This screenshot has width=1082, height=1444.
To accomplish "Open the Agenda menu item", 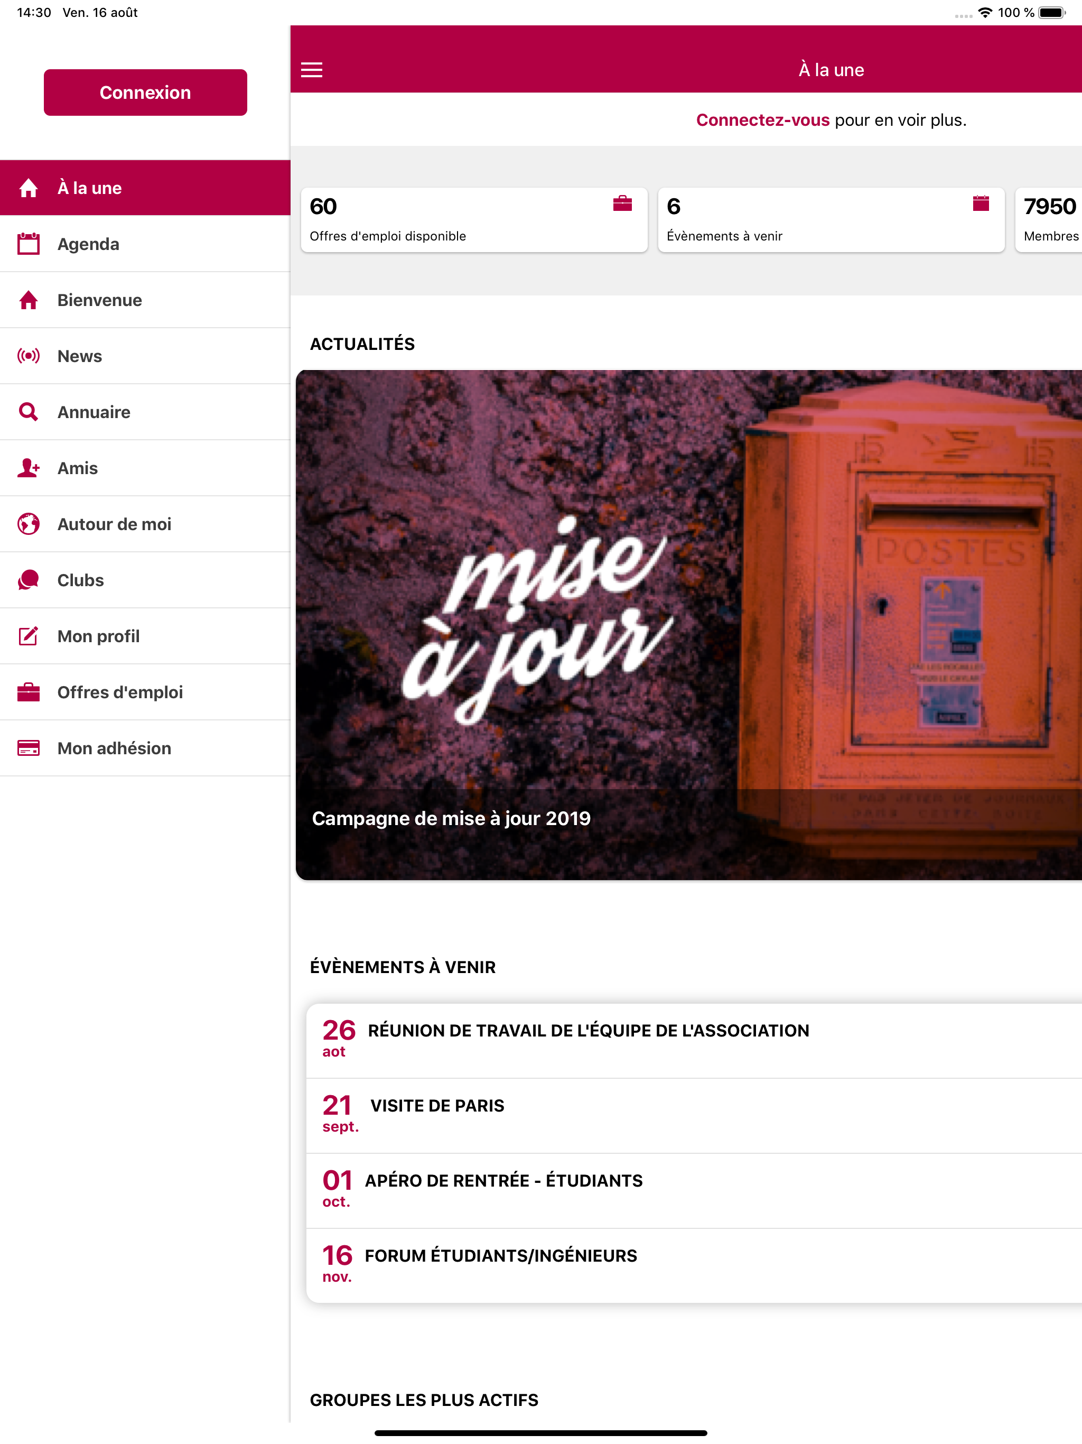I will (x=145, y=244).
